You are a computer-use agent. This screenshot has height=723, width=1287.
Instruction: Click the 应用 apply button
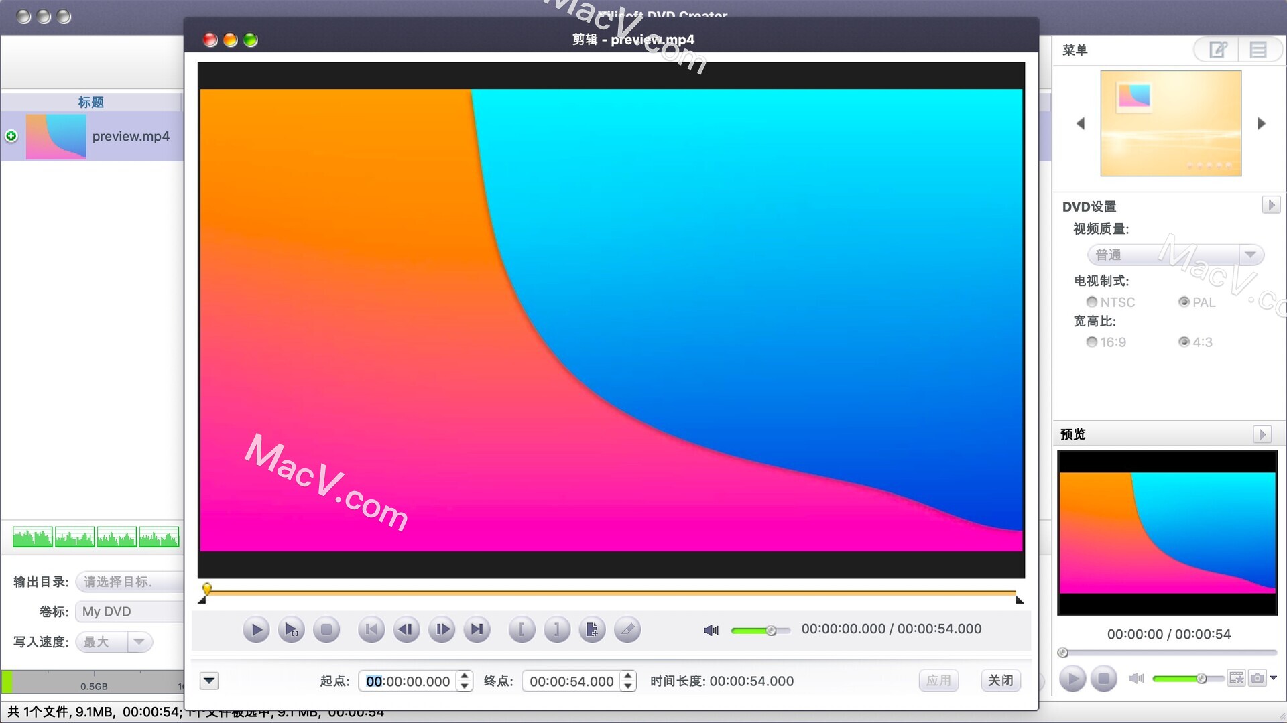(938, 681)
